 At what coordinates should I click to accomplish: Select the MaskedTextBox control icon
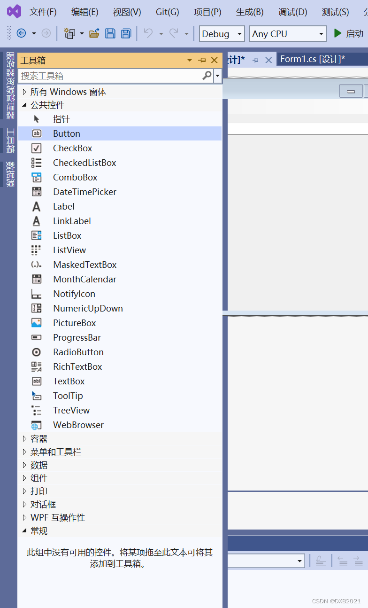point(37,265)
